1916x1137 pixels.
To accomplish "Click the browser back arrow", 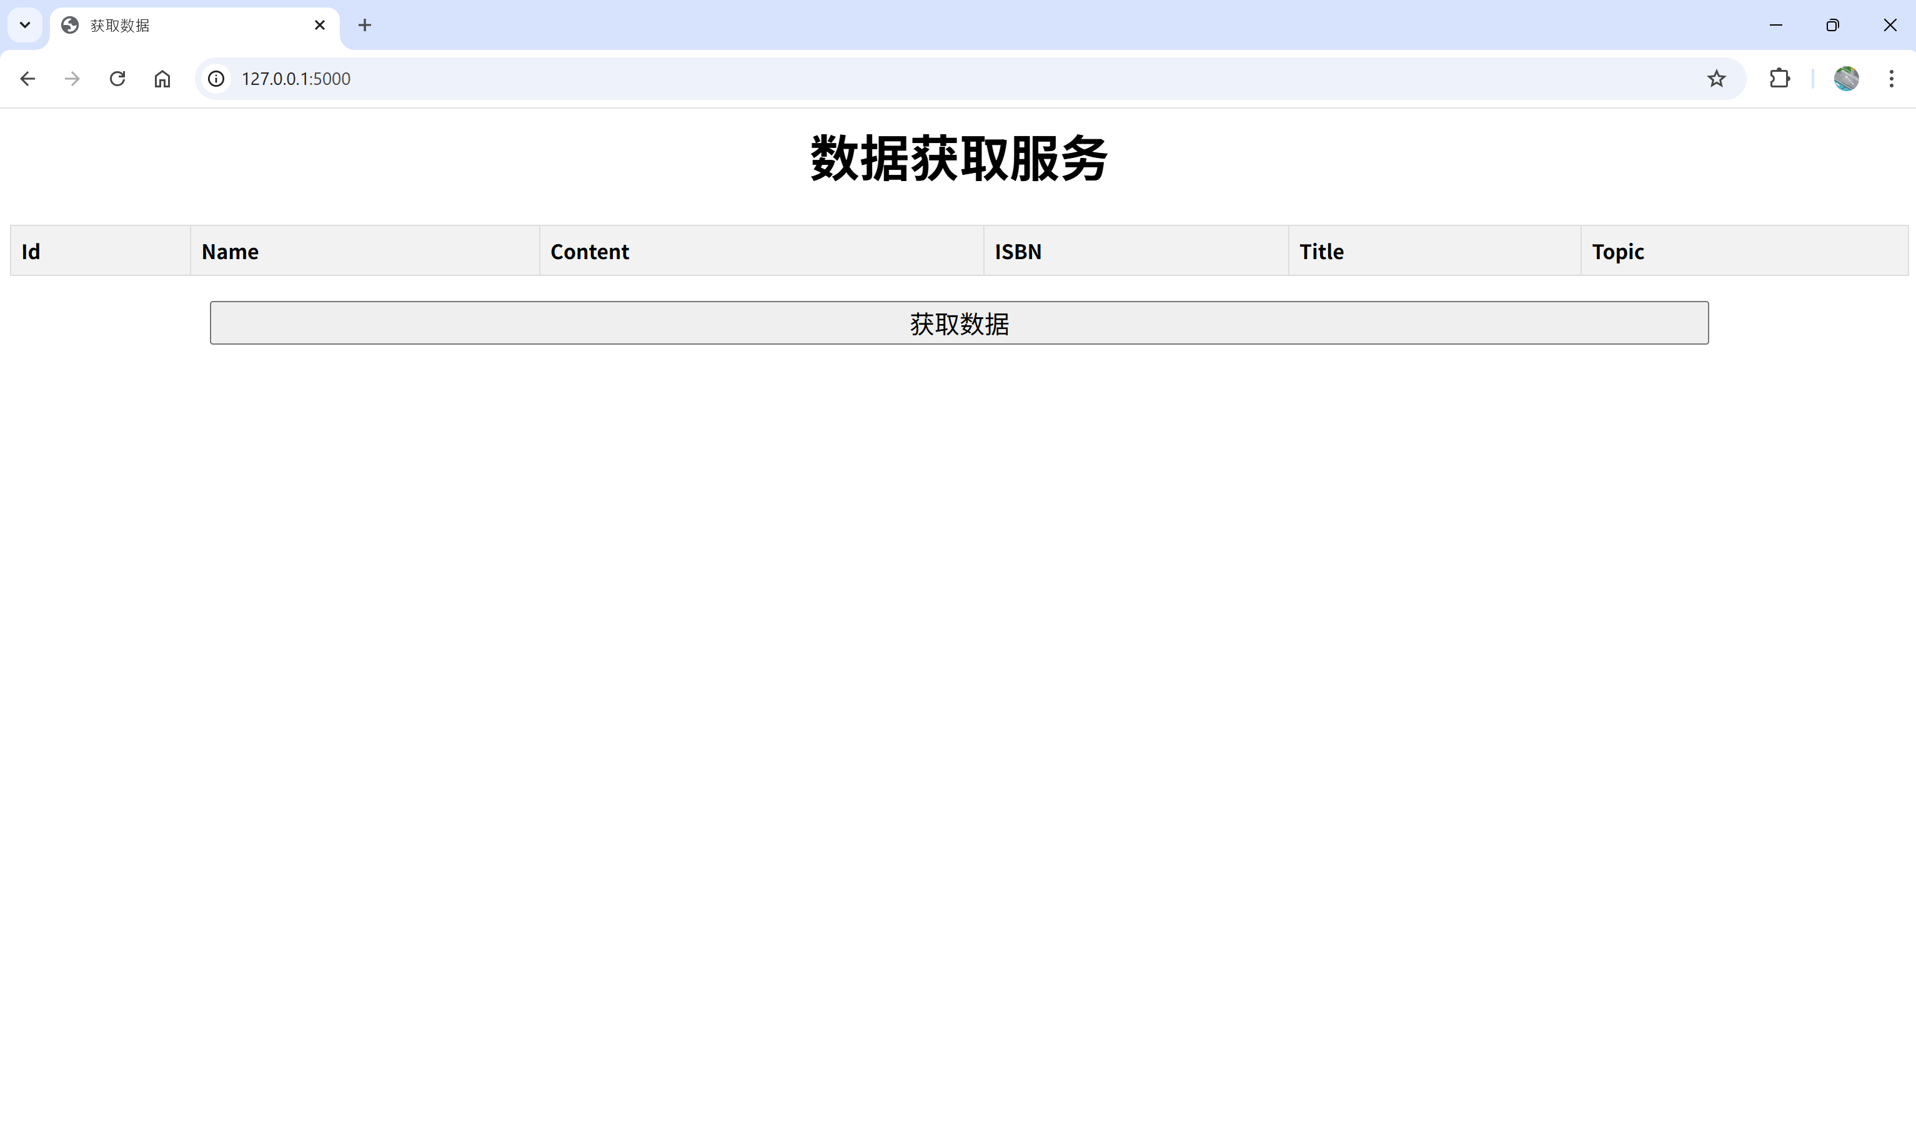I will (27, 79).
